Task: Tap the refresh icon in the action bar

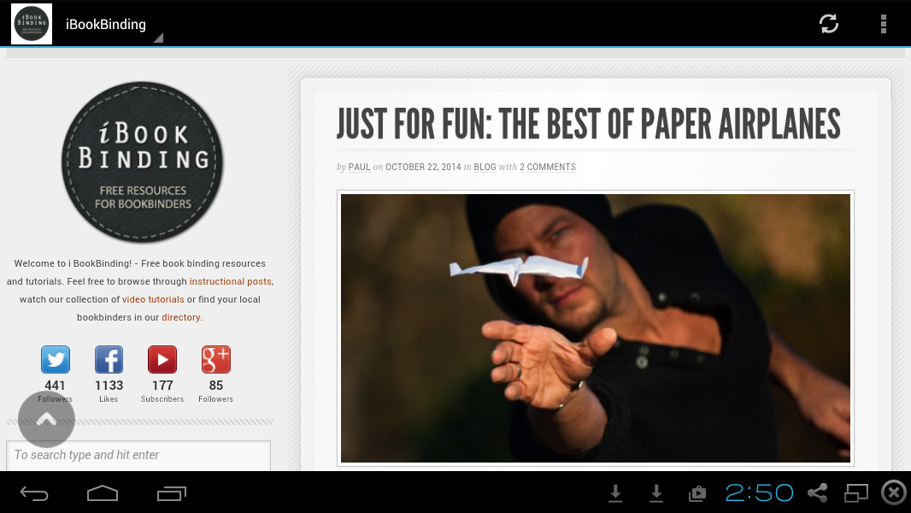Action: point(828,24)
